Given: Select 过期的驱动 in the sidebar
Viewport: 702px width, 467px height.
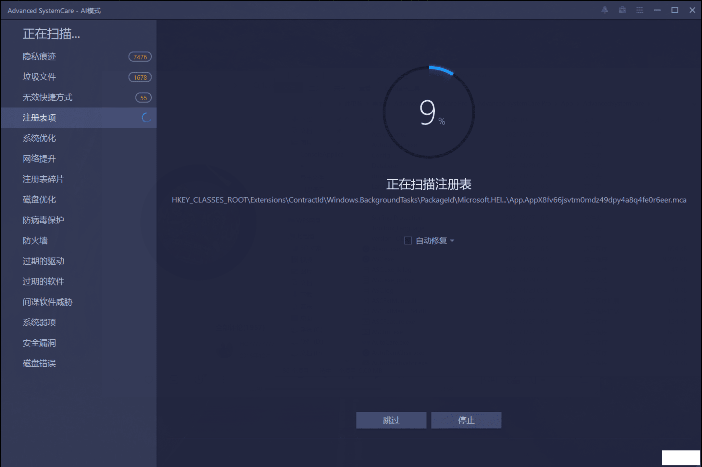Looking at the screenshot, I should click(79, 261).
